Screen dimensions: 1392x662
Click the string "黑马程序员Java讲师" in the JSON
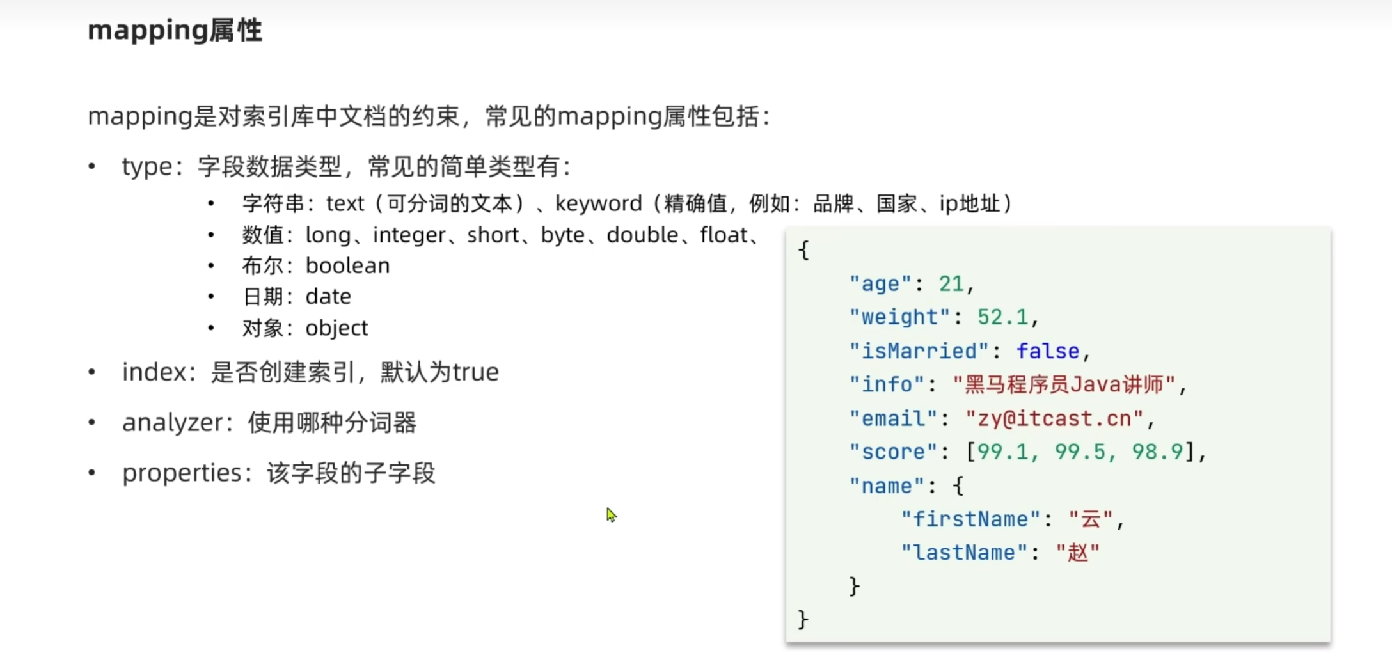(1064, 384)
